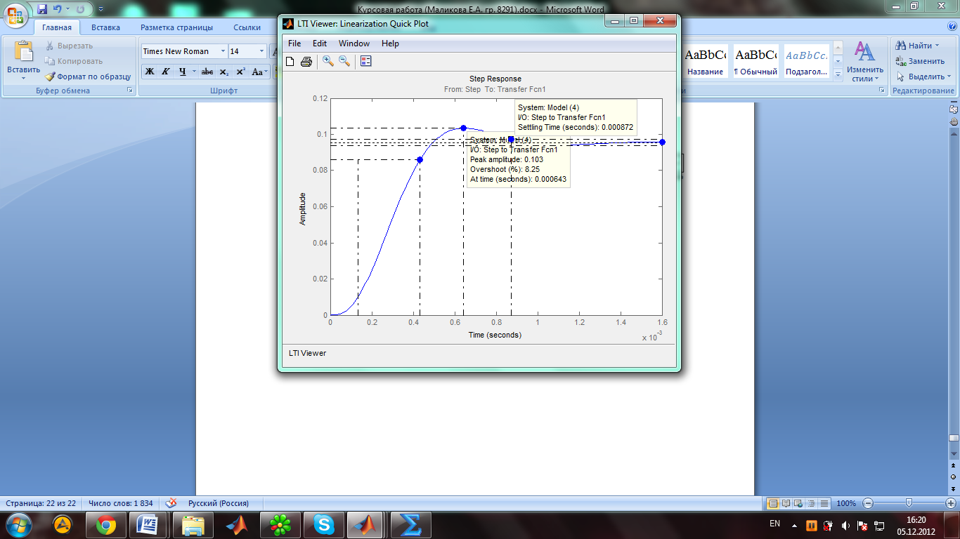
Task: Toggle the legend icon in LTI Viewer toolbar
Action: [x=365, y=61]
